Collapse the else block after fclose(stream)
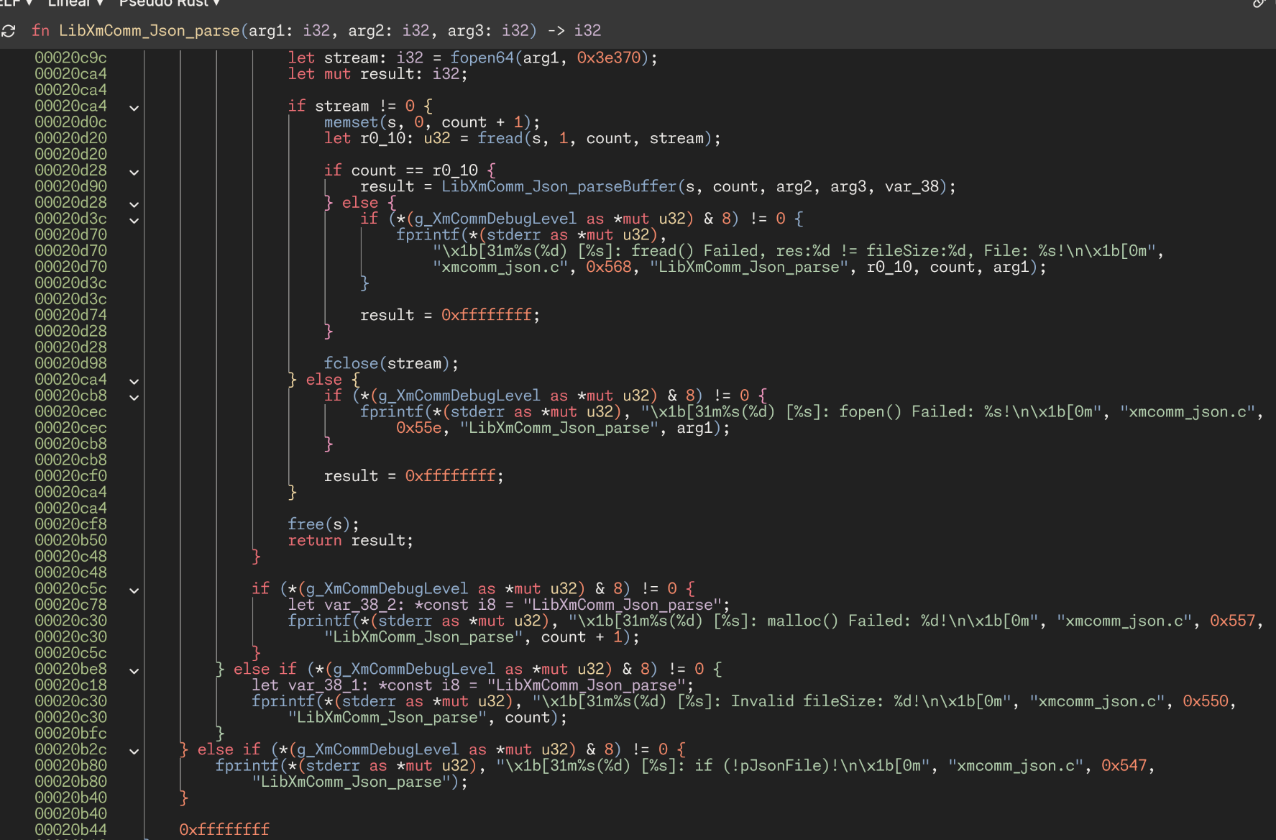Image resolution: width=1276 pixels, height=840 pixels. [x=134, y=381]
